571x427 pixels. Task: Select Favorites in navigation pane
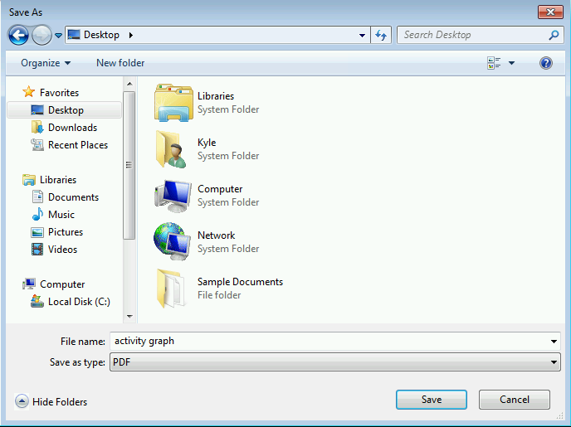(x=59, y=93)
